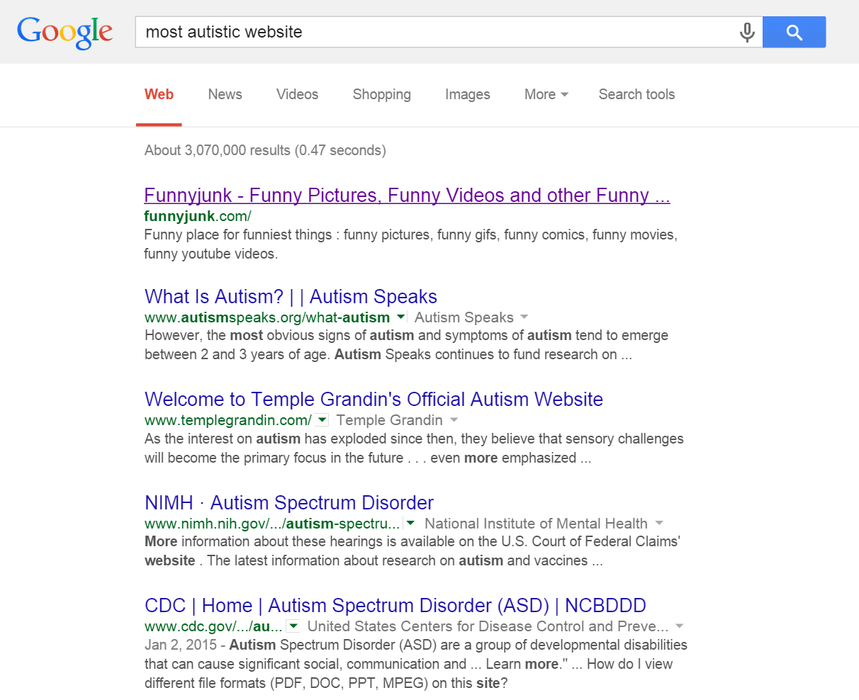Image resolution: width=859 pixels, height=700 pixels.
Task: Click the microphone voice search icon
Action: pyautogui.click(x=746, y=33)
